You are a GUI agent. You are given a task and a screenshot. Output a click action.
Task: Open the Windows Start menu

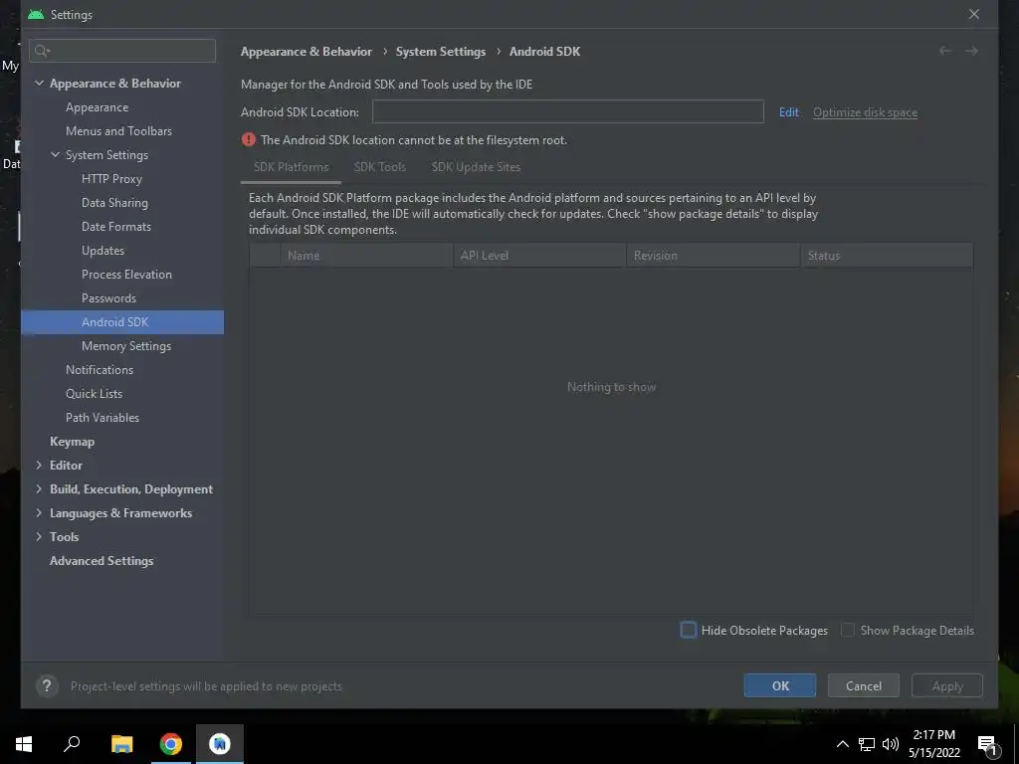tap(24, 743)
